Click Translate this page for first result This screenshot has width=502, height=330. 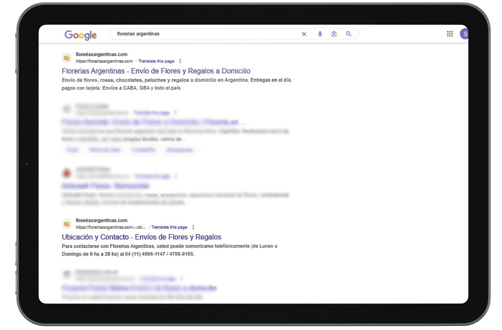(x=156, y=61)
